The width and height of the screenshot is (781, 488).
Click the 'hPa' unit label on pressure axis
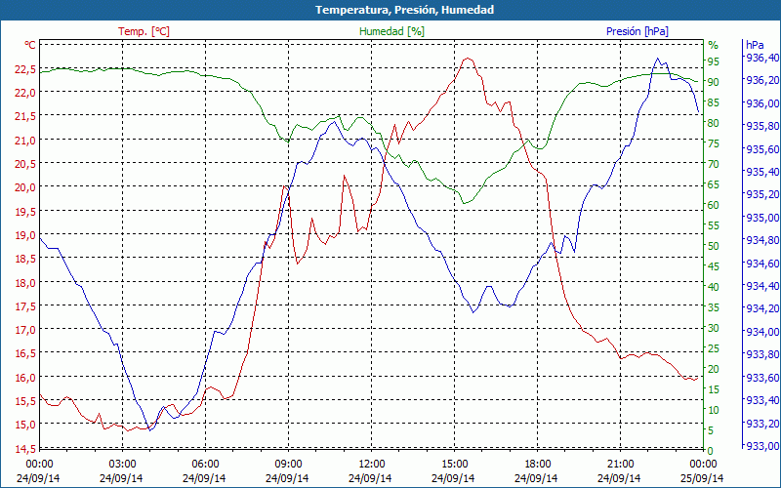754,45
